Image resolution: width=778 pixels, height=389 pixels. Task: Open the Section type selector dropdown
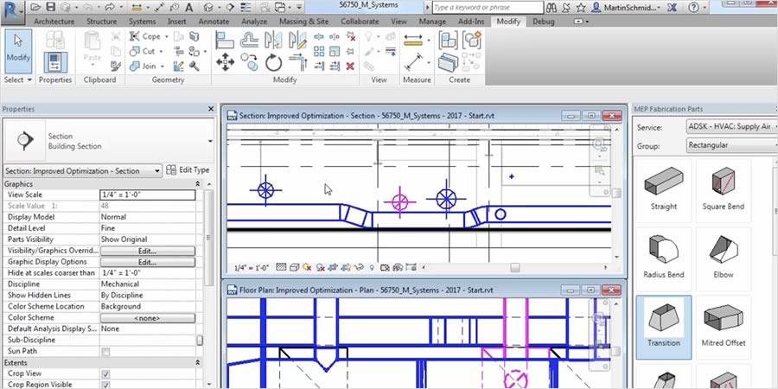click(210, 142)
